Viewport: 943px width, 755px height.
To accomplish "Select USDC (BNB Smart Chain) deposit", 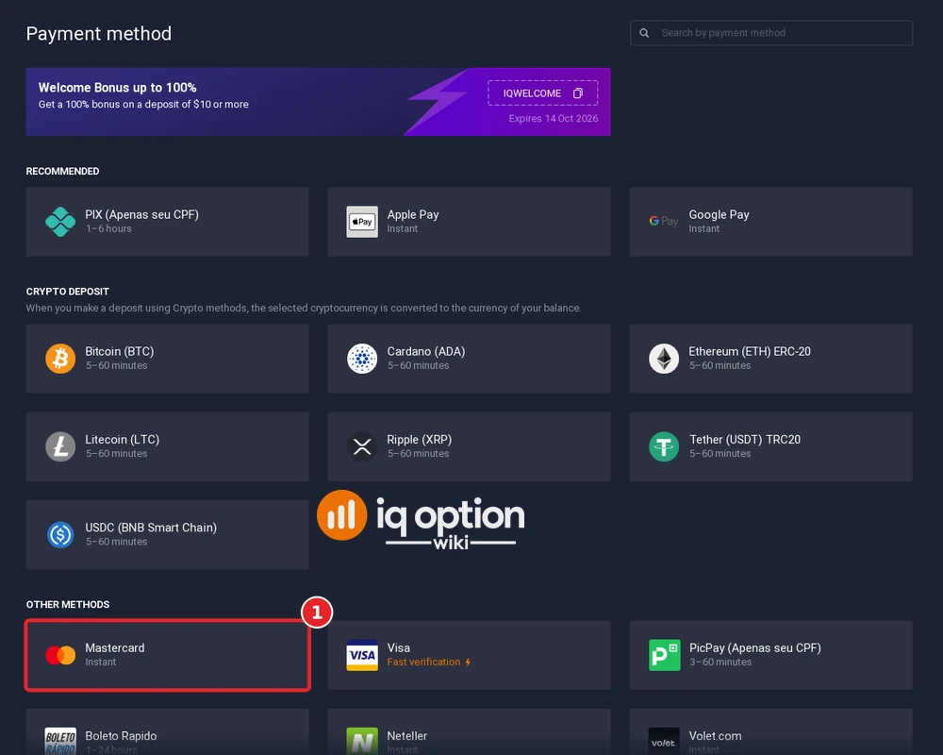I will click(167, 535).
